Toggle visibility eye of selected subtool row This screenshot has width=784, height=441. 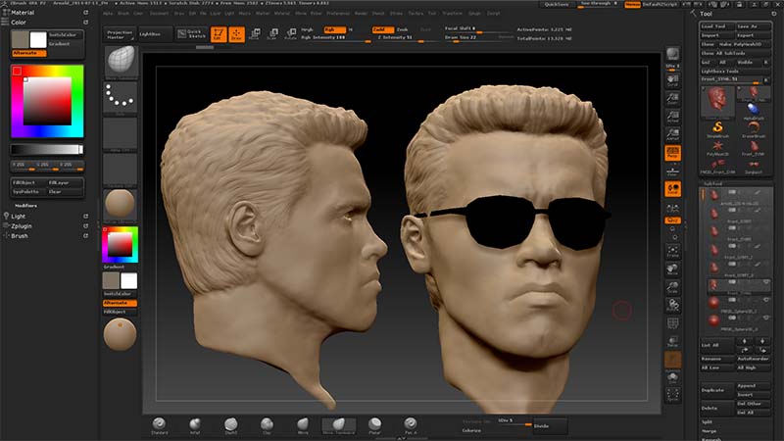point(766,282)
